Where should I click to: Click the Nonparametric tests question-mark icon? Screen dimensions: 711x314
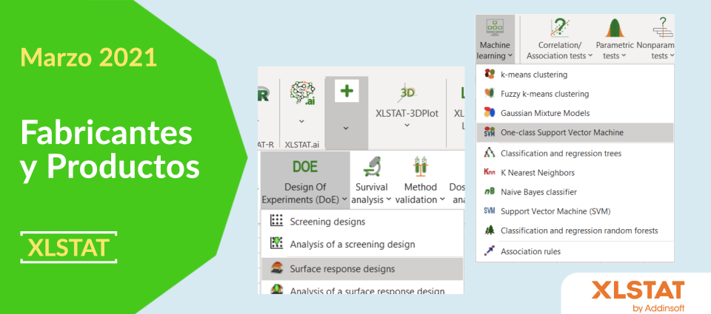(x=663, y=28)
